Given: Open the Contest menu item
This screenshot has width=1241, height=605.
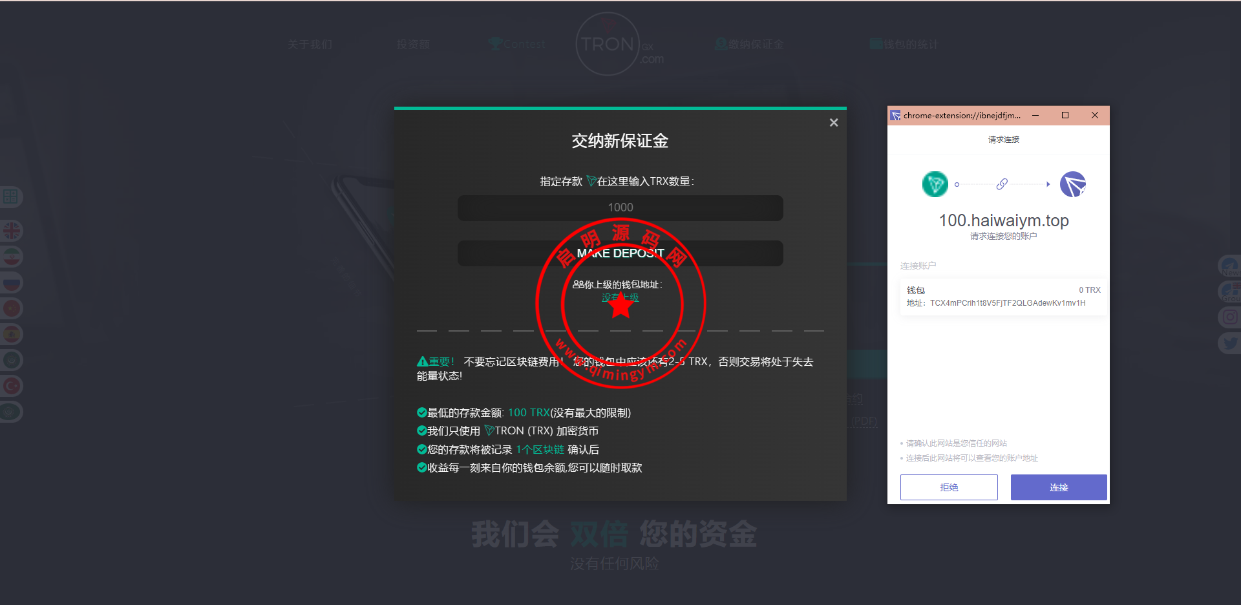Looking at the screenshot, I should 517,45.
